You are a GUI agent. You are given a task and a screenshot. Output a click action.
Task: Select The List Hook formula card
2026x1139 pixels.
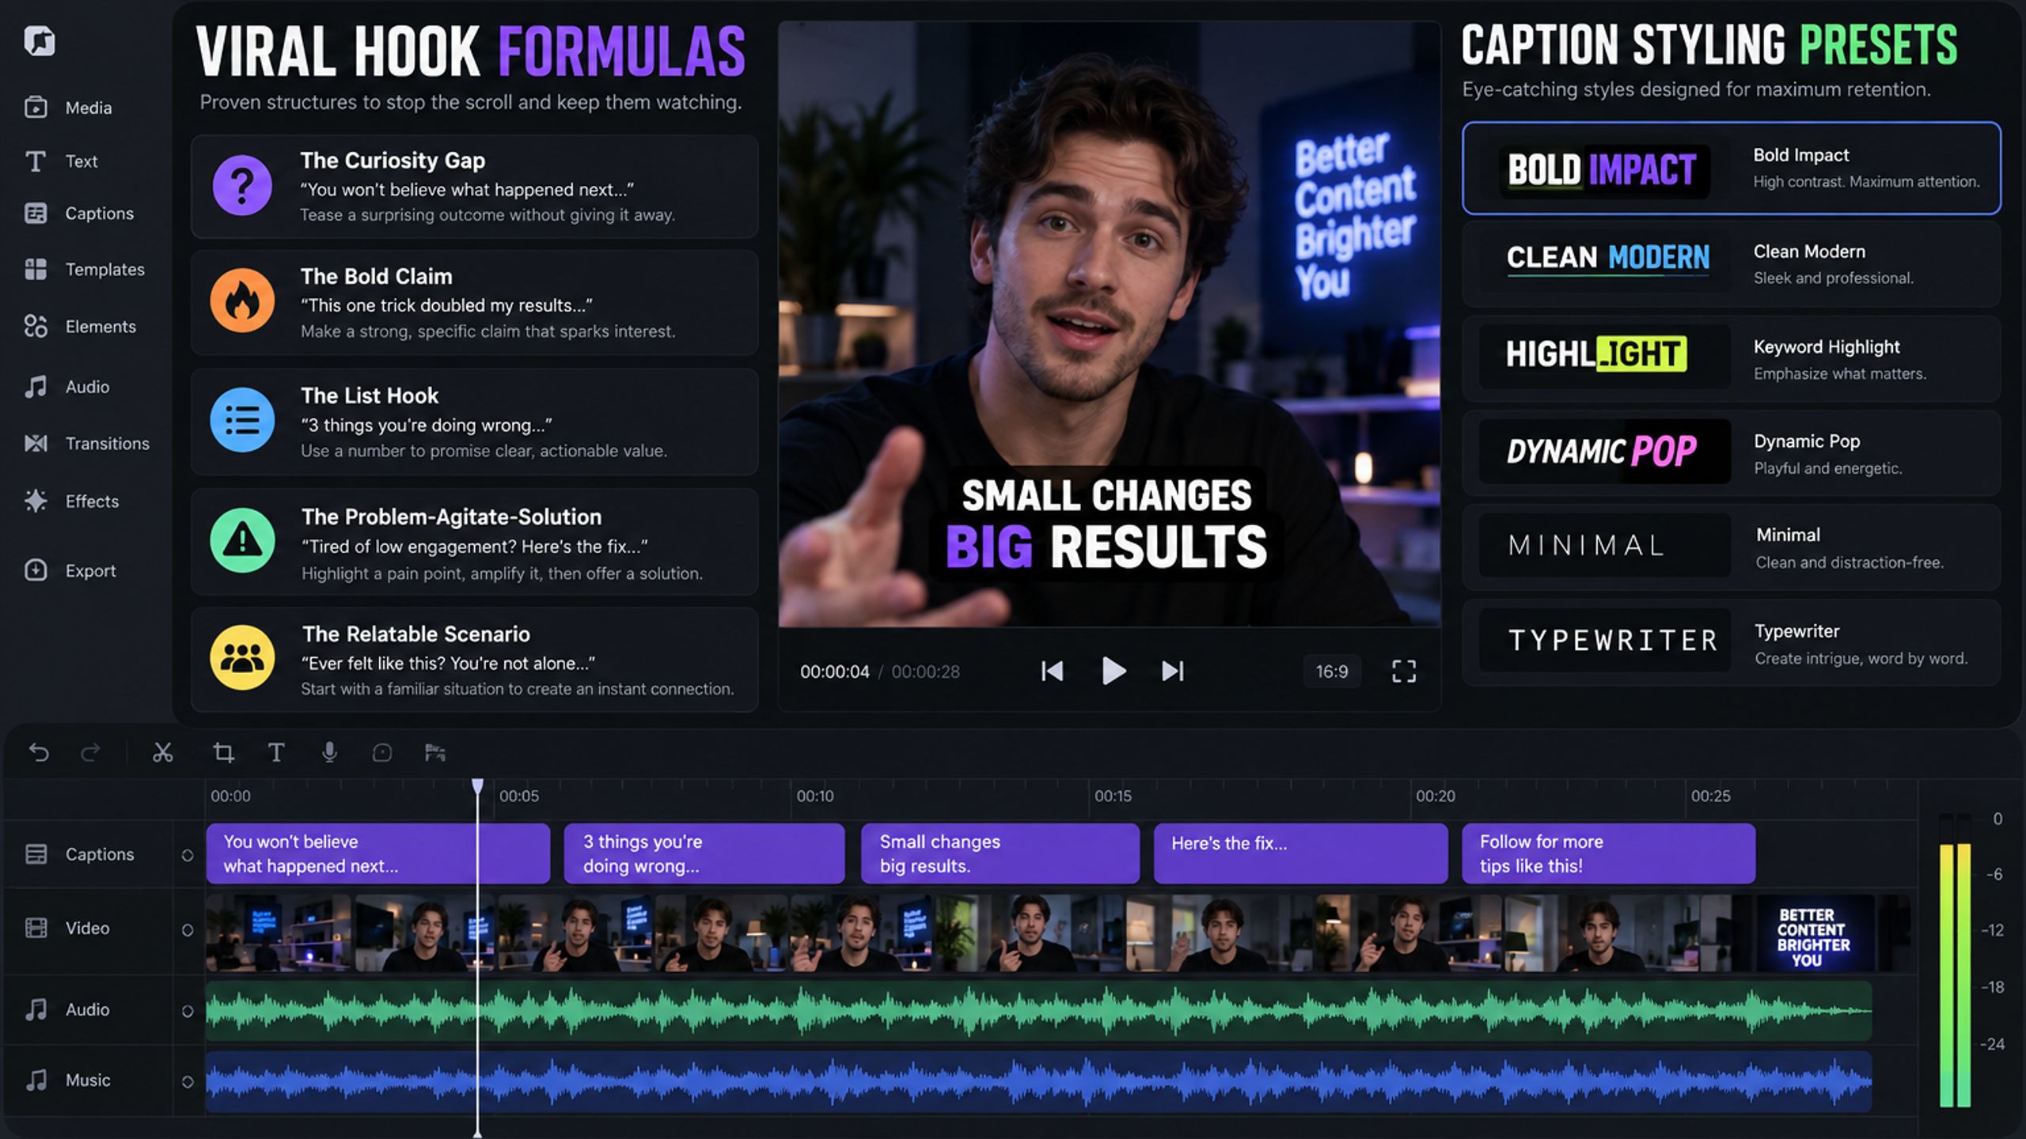tap(475, 422)
